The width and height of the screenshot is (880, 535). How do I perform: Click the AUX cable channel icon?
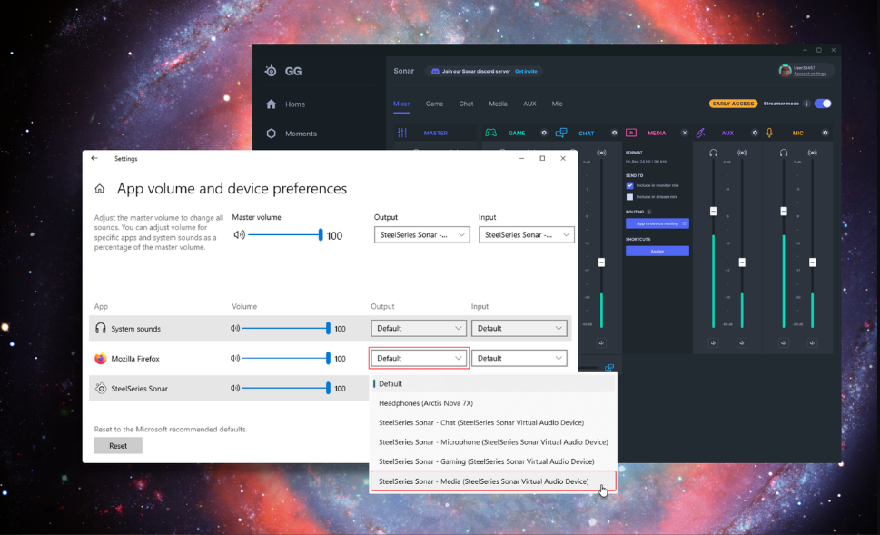click(x=700, y=133)
